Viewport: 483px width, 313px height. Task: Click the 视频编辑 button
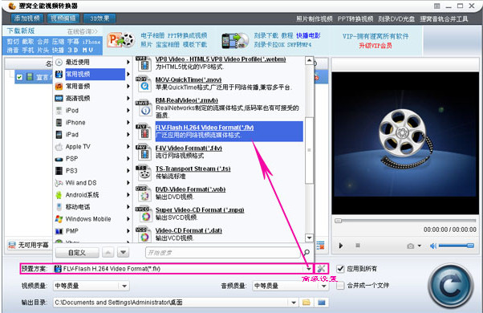(63, 18)
